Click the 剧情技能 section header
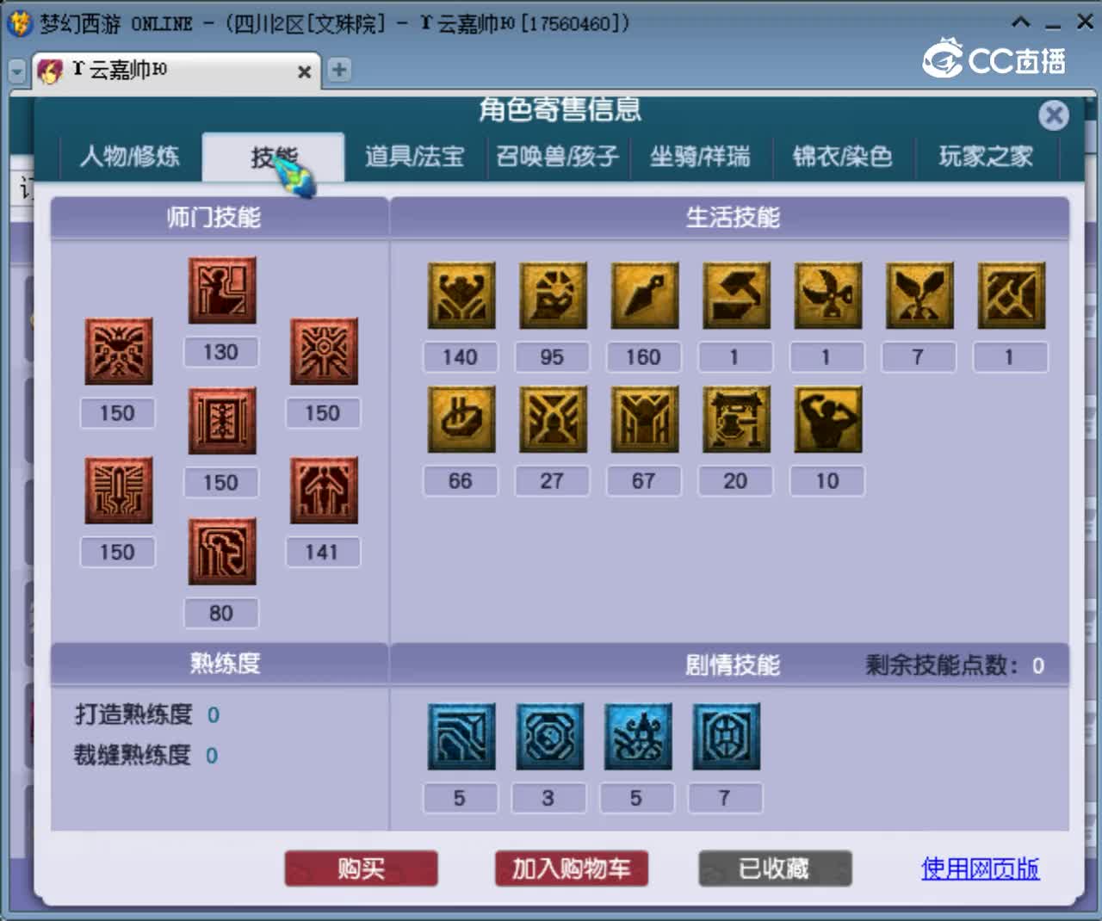The width and height of the screenshot is (1102, 921). [x=733, y=664]
